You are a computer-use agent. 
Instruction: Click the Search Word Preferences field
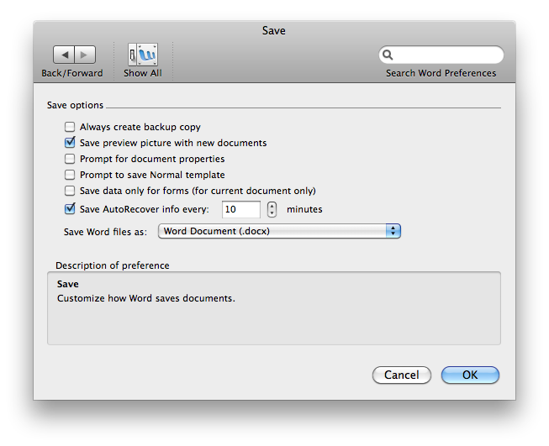[441, 55]
